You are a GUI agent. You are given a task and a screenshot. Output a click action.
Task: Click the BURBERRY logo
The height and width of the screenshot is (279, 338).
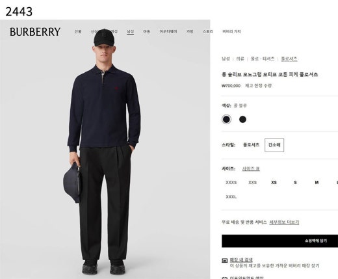point(35,32)
